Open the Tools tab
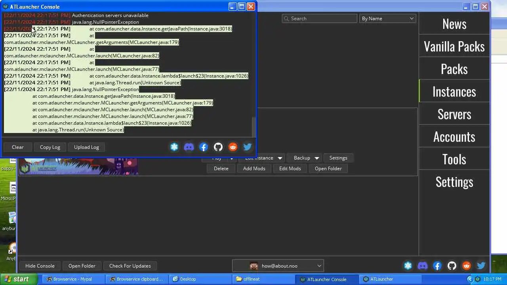Viewport: 507px width, 285px height. click(454, 159)
